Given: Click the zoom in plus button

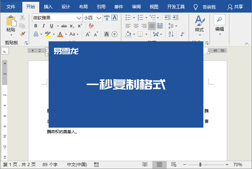Looking at the screenshot, I should [x=227, y=165].
